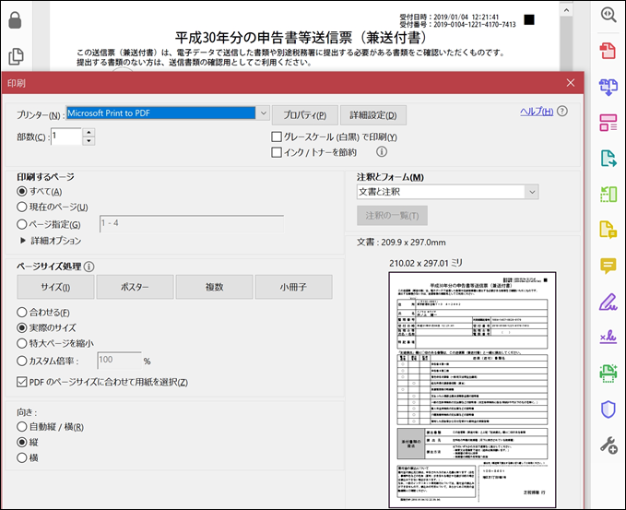Image resolution: width=626 pixels, height=510 pixels.
Task: Open the ヘルプ link
Action: [537, 112]
